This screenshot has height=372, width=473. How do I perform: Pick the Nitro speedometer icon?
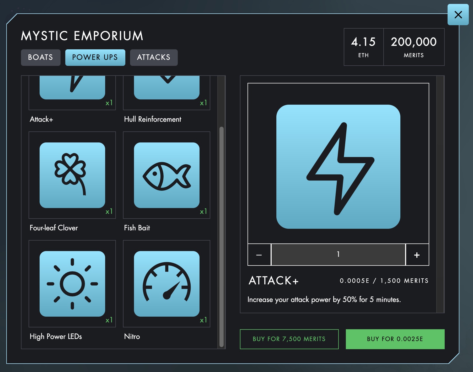point(166,284)
